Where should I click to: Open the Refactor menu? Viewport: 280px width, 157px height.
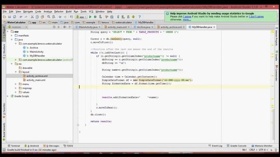tap(59, 12)
